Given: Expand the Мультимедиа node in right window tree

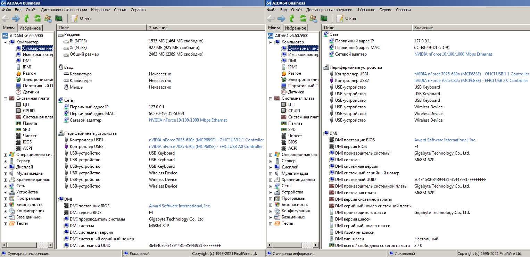Looking at the screenshot, I should (271, 173).
